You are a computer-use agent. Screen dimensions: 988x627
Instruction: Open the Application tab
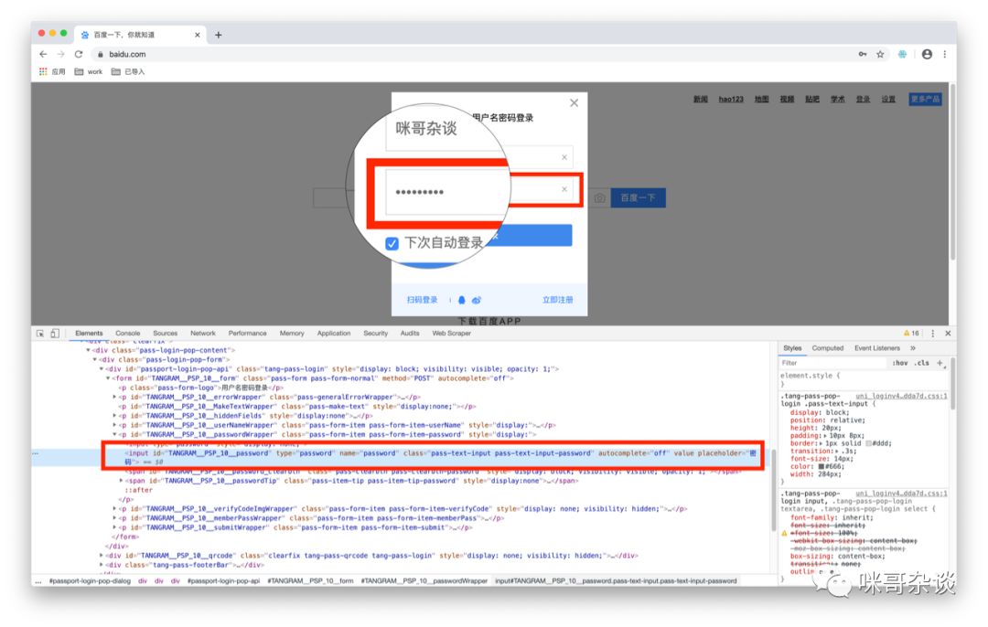point(334,334)
